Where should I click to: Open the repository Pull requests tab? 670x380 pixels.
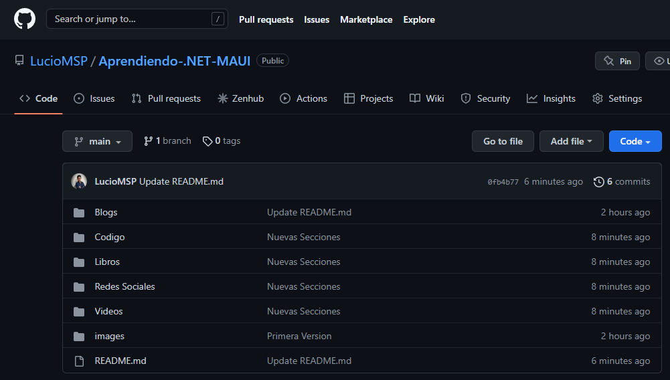click(x=166, y=98)
